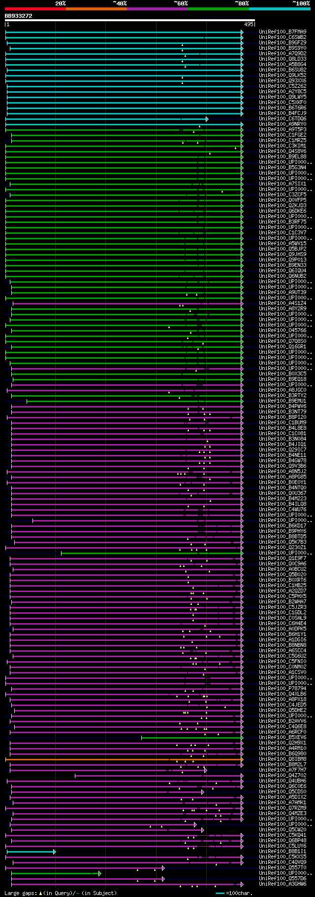Select the UniRef100_B0X3C5 label
The width and height of the screenshot is (315, 897).
point(283,374)
